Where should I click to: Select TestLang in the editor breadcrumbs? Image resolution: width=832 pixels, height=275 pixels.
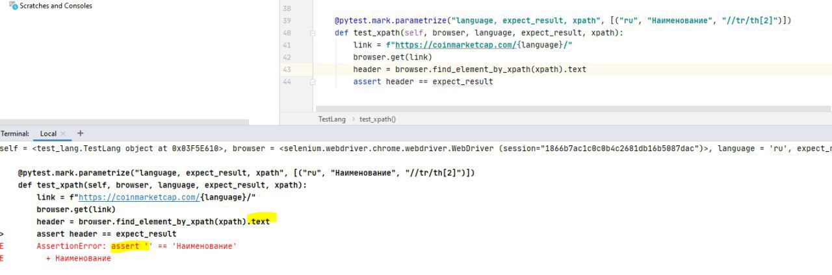[x=331, y=119]
